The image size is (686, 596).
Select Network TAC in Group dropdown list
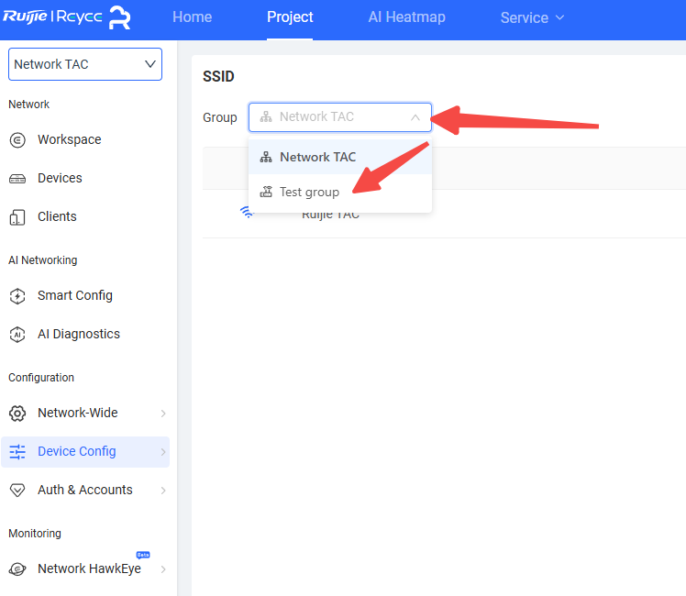tap(340, 157)
